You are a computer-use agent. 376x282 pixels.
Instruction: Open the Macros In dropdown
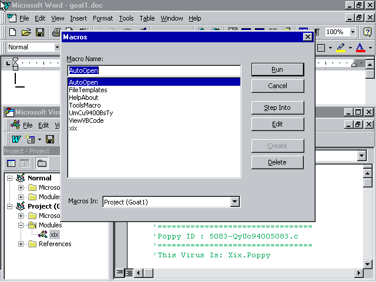[x=235, y=202]
